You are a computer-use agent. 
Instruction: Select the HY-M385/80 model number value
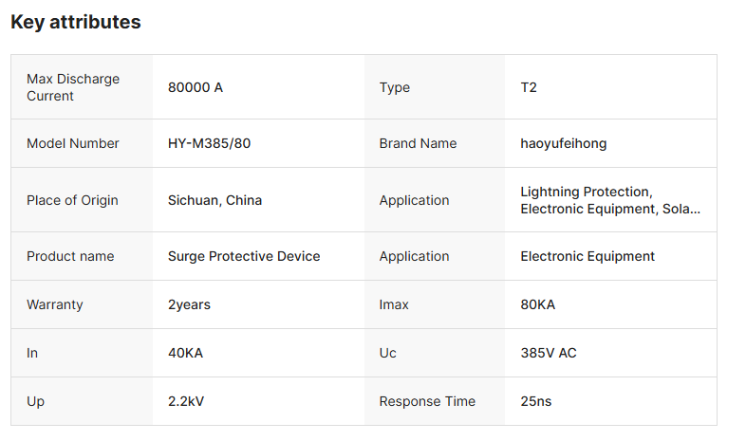click(209, 143)
